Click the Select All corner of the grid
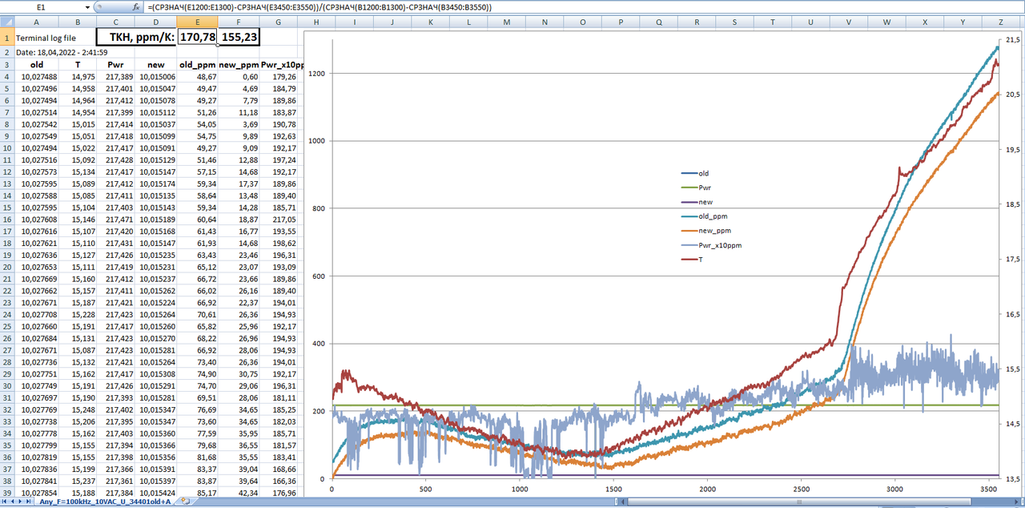 (7, 22)
